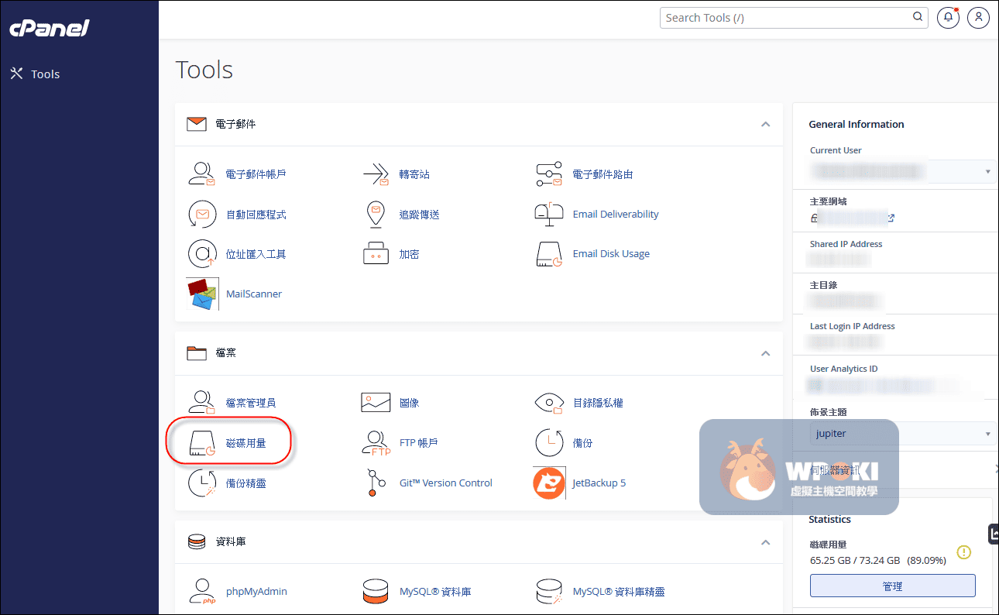Click the user account icon in header

978,18
